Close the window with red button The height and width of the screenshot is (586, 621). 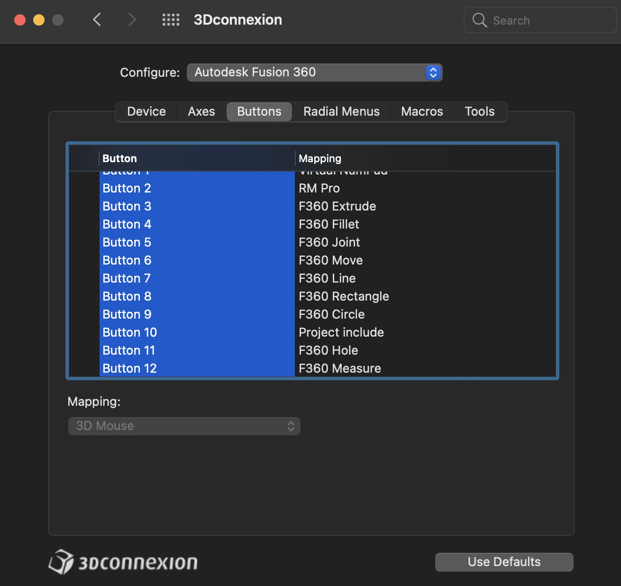coord(20,20)
